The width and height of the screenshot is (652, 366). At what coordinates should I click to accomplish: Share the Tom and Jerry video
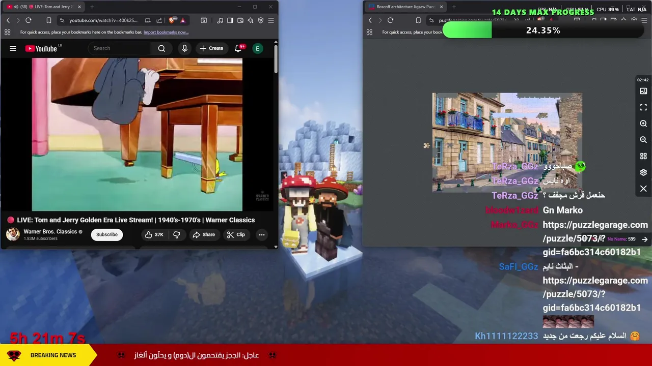tap(204, 234)
